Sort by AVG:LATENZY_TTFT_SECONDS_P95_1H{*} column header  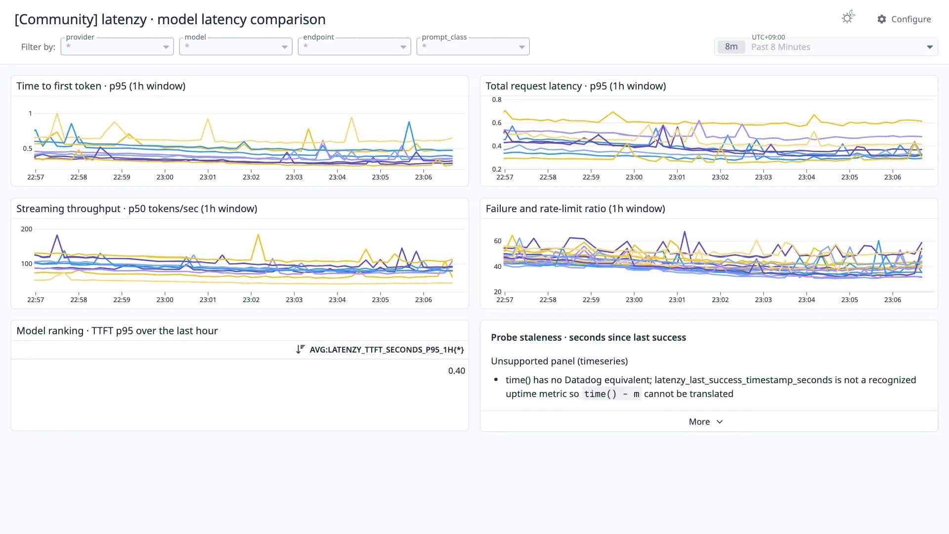(x=387, y=350)
